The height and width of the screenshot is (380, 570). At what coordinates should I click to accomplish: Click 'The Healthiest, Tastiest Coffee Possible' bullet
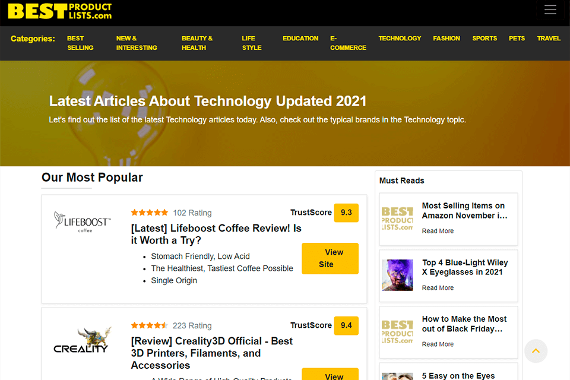221,268
